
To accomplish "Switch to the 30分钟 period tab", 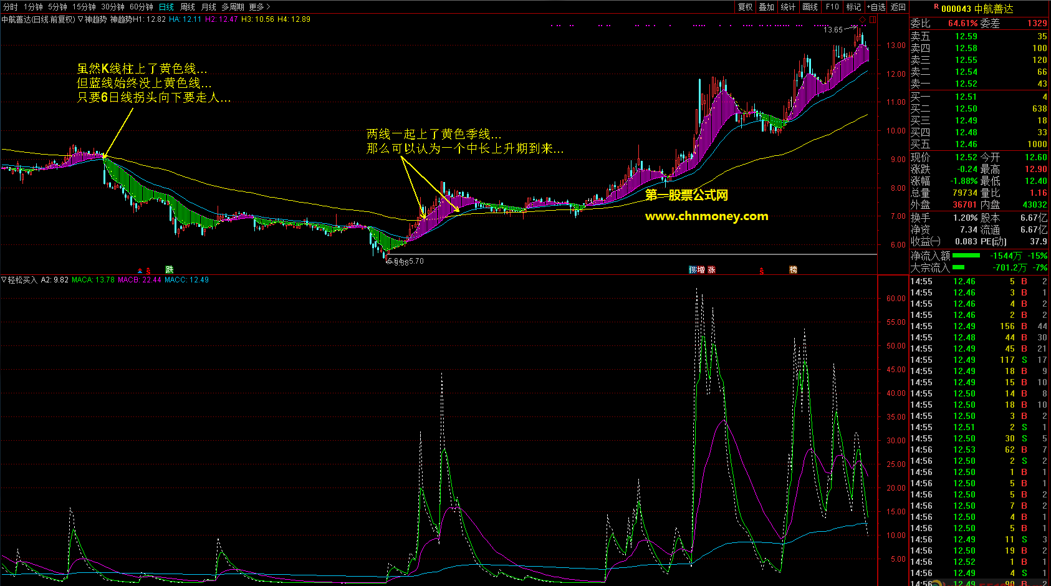I will 113,7.
